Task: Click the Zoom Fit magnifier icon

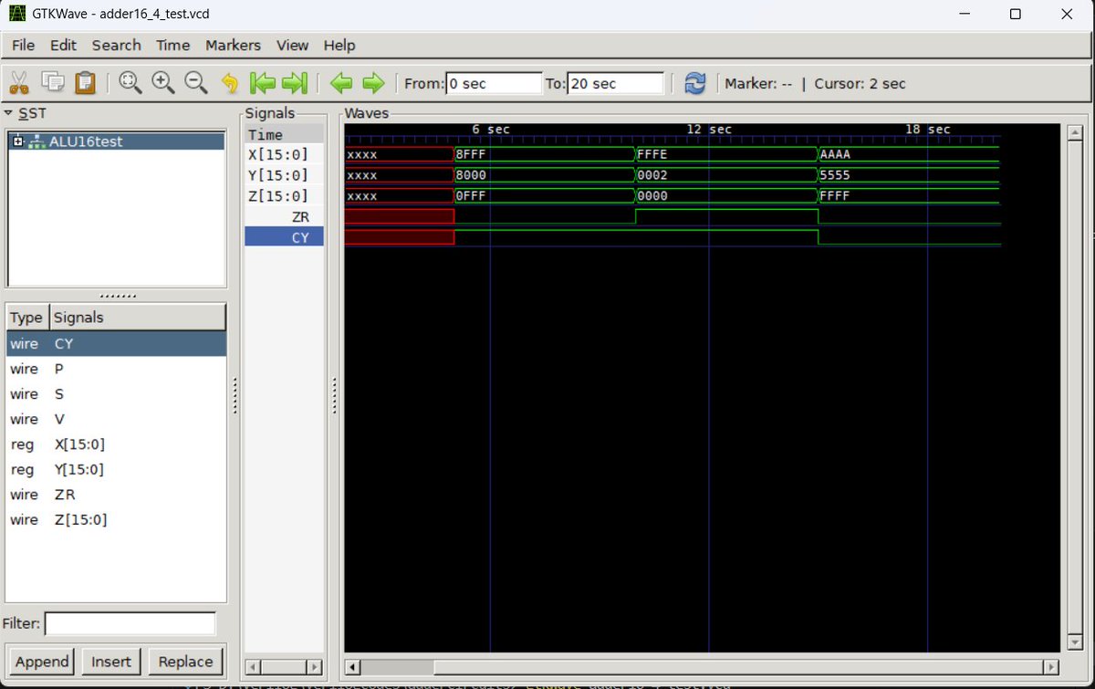Action: pos(130,83)
